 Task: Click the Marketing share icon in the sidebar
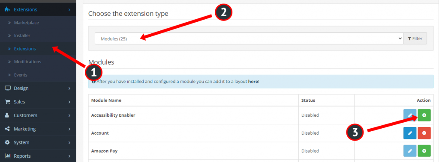(x=8, y=129)
